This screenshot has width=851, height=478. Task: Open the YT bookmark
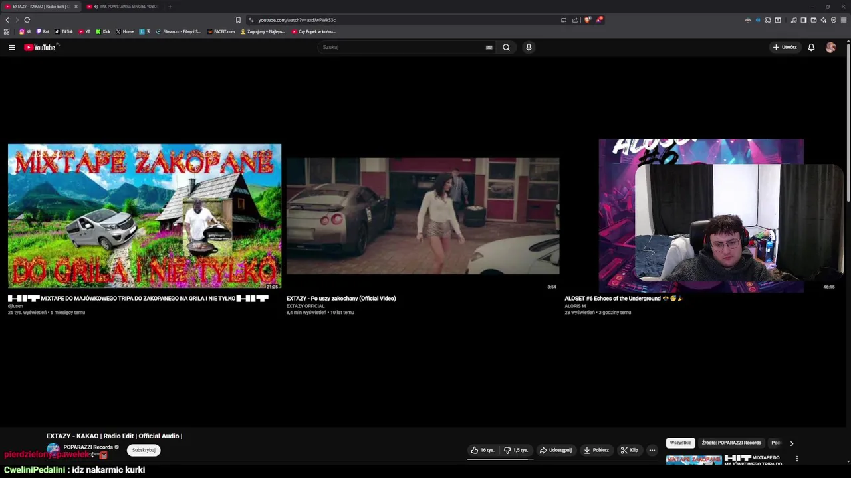pyautogui.click(x=84, y=31)
